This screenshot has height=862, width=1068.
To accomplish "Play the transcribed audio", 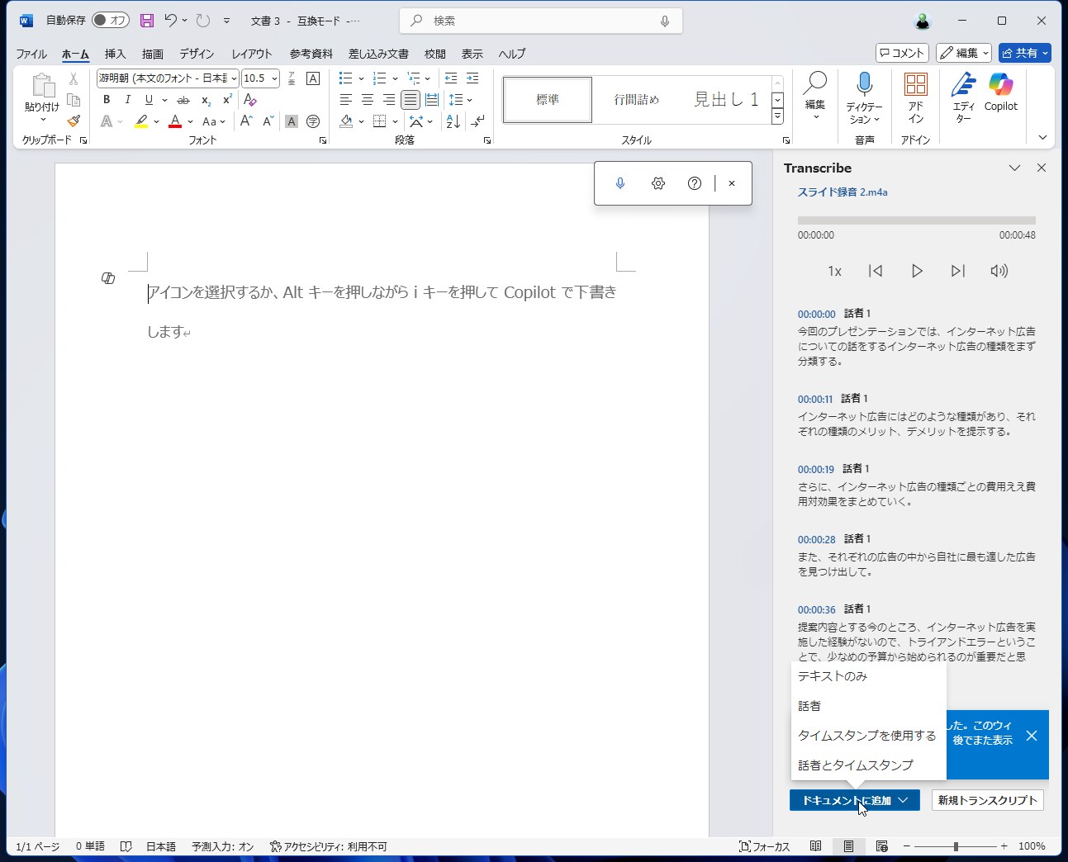I will tap(916, 271).
